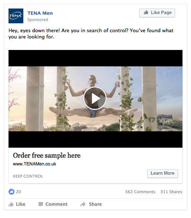Open the 20 likes count
Viewport: 191px width, 218px height.
pos(19,192)
